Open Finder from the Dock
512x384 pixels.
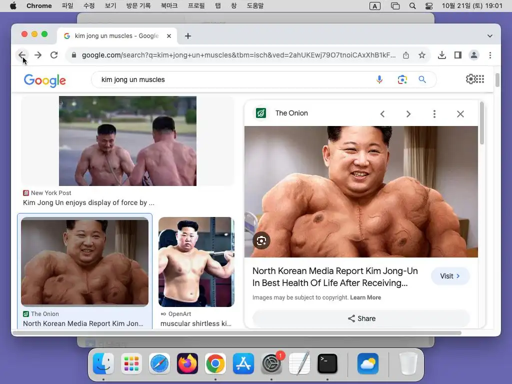pyautogui.click(x=103, y=363)
